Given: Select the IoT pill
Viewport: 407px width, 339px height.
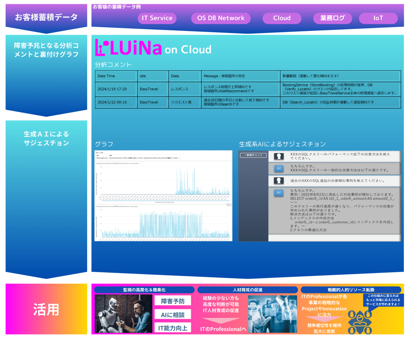Looking at the screenshot, I should 378,18.
